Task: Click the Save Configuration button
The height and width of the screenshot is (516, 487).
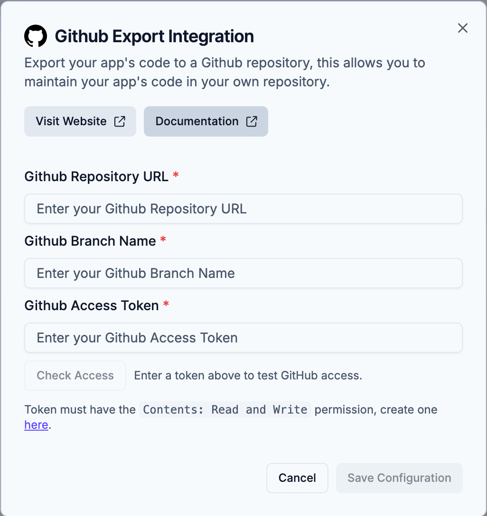Action: click(x=399, y=478)
